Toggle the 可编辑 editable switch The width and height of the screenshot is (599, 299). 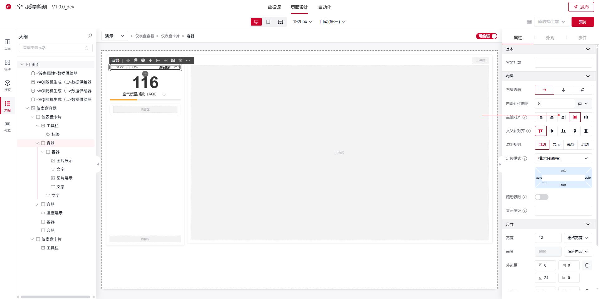pyautogui.click(x=486, y=36)
